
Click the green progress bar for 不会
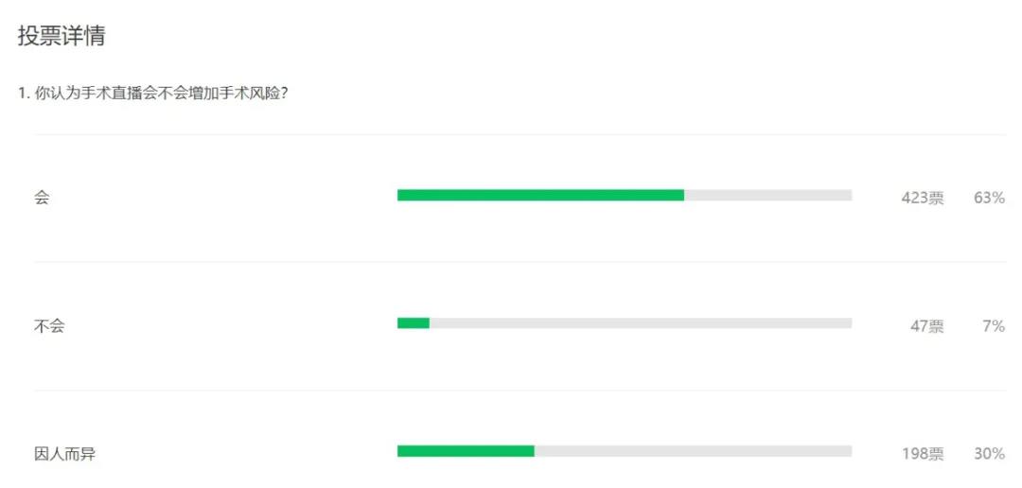414,323
